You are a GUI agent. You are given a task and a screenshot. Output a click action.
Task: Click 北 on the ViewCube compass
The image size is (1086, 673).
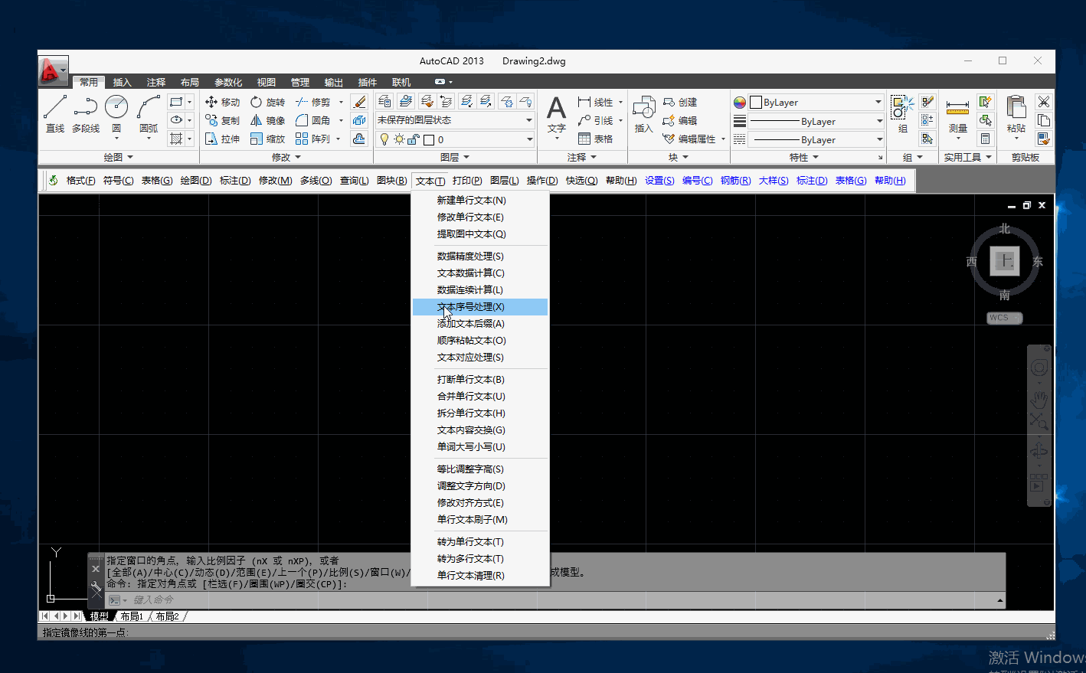[x=1004, y=229]
